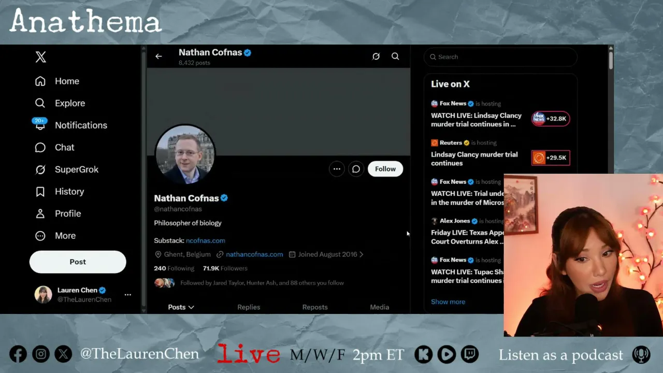Screen dimensions: 663x373
Task: Click the message icon beside Follow
Action: pos(356,169)
